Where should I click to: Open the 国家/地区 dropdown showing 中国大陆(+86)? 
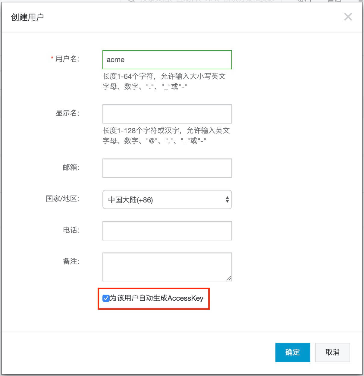tap(167, 199)
